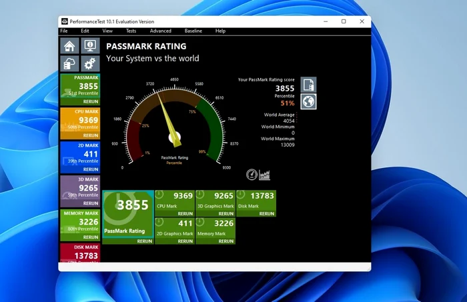
Task: Click RERUN on the large PassMark Rating tile
Action: (x=145, y=241)
